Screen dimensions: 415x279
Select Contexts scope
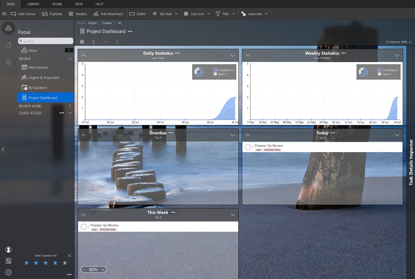pos(107,23)
